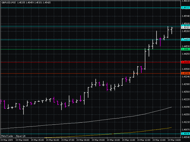Click the white 1.45425 current price label

(186, 28)
